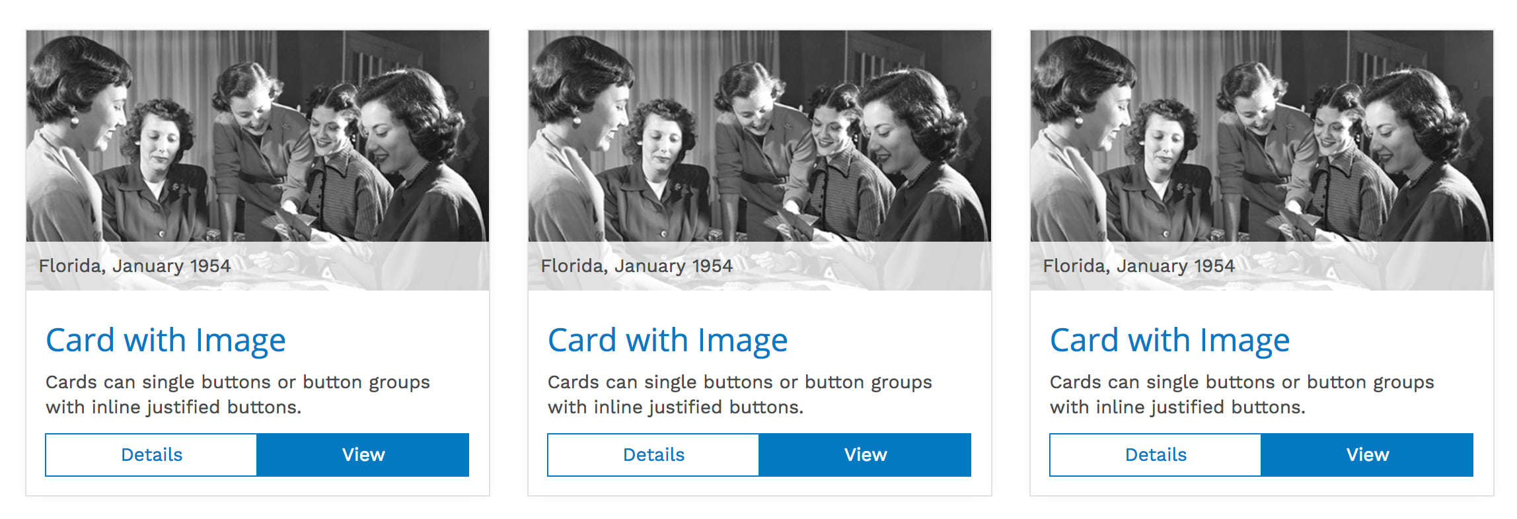Select the middle card's photo thumbnail
The image size is (1517, 519).
click(760, 160)
